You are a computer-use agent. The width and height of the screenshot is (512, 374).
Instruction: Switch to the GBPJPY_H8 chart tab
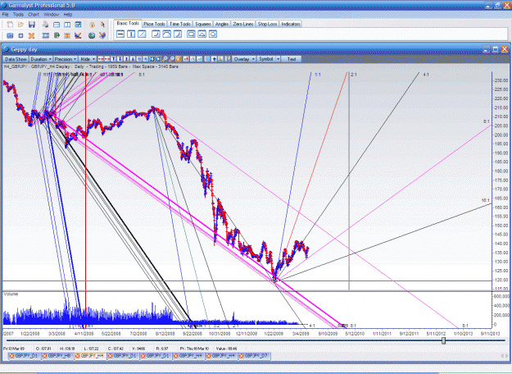[x=59, y=356]
